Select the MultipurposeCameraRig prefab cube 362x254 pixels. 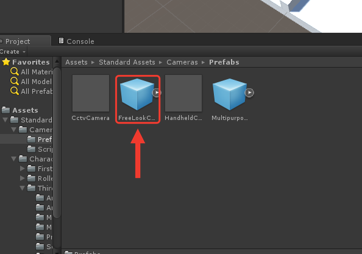[230, 94]
